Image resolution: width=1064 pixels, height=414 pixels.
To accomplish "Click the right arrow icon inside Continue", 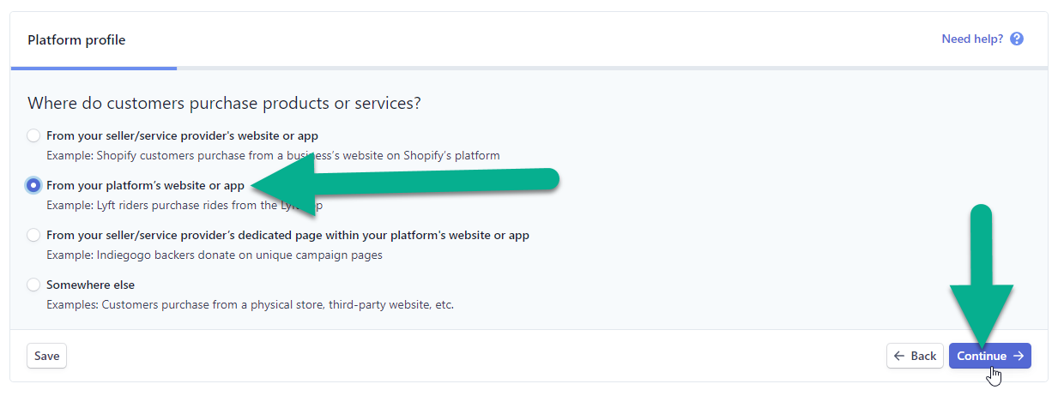I will pos(1018,356).
